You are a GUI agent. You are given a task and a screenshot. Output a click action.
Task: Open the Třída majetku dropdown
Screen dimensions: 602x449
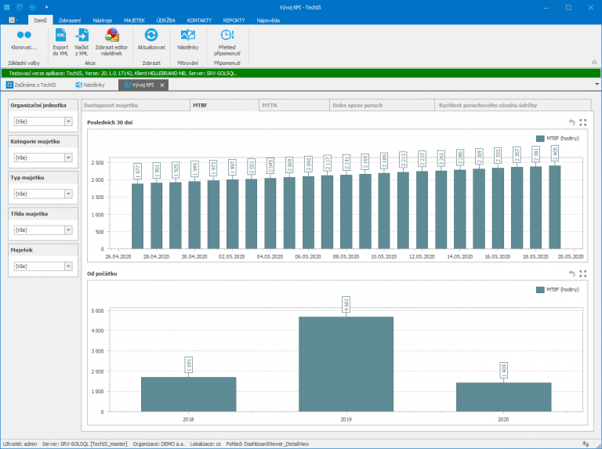[68, 230]
